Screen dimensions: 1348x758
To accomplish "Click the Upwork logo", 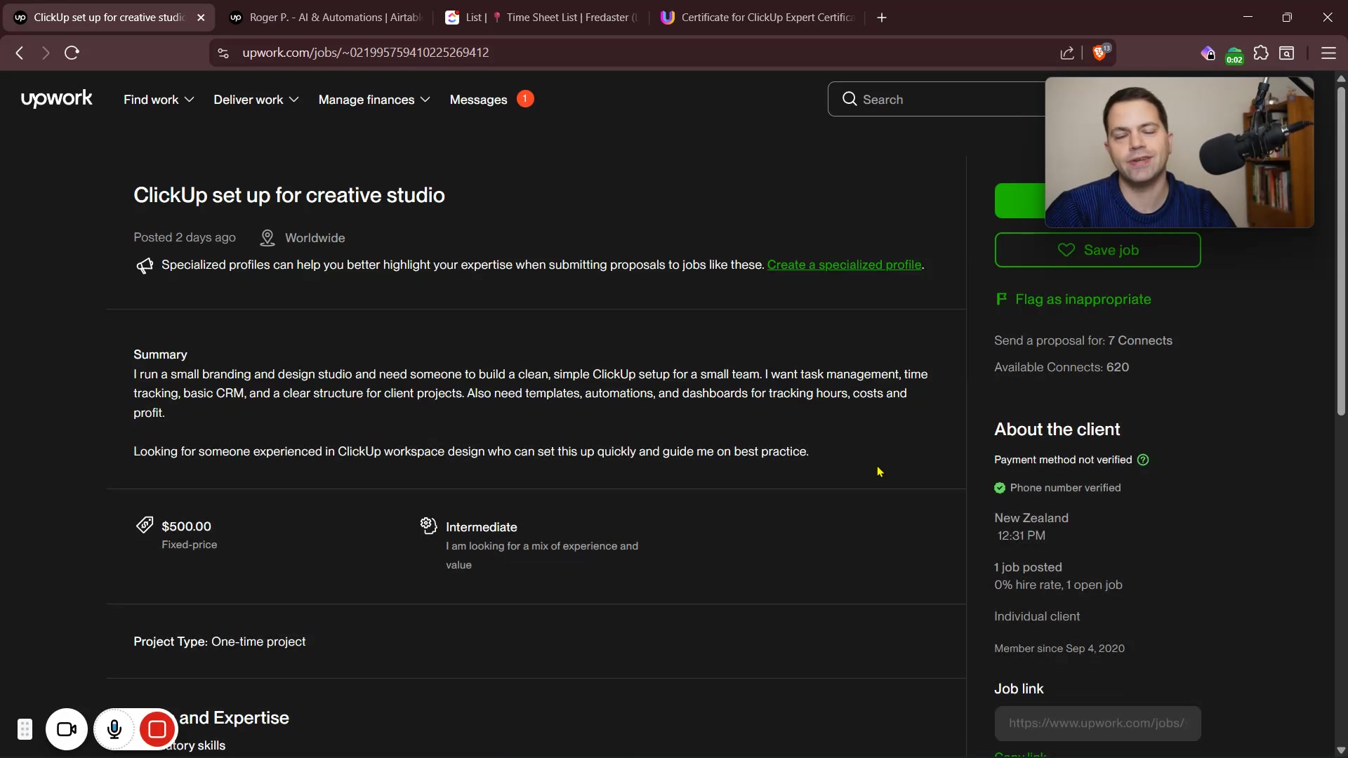I will (56, 99).
